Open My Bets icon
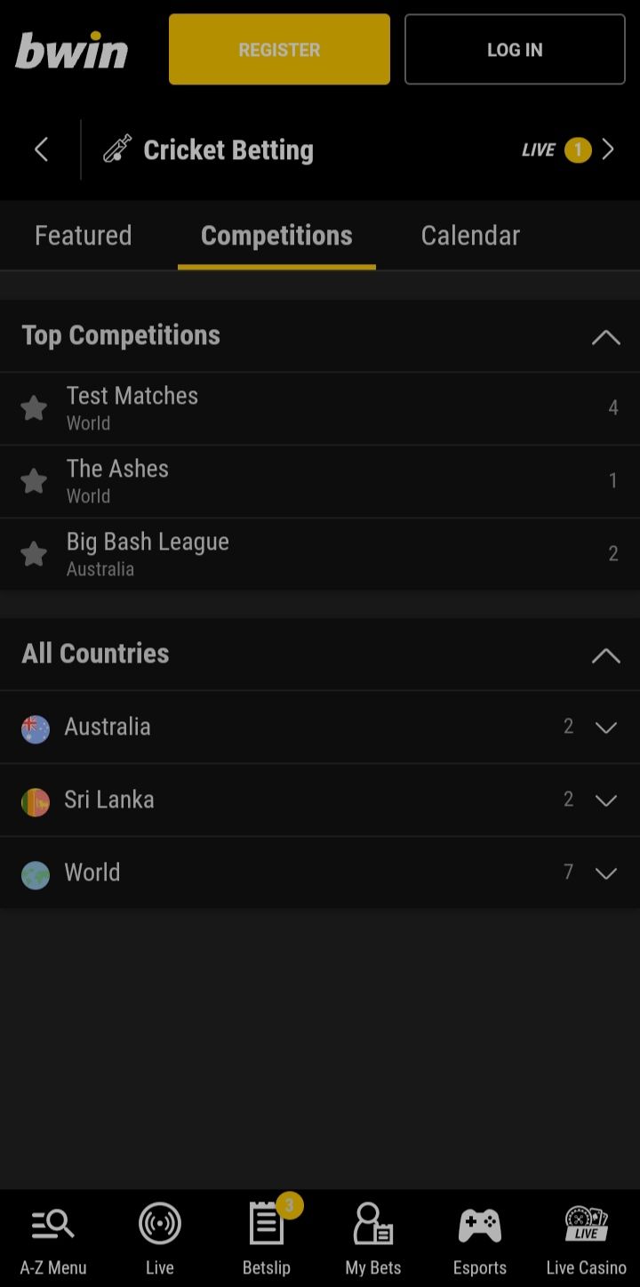640x1287 pixels. pos(373,1225)
